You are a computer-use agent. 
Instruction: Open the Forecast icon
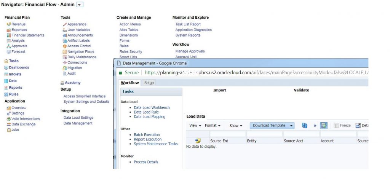tap(9, 52)
